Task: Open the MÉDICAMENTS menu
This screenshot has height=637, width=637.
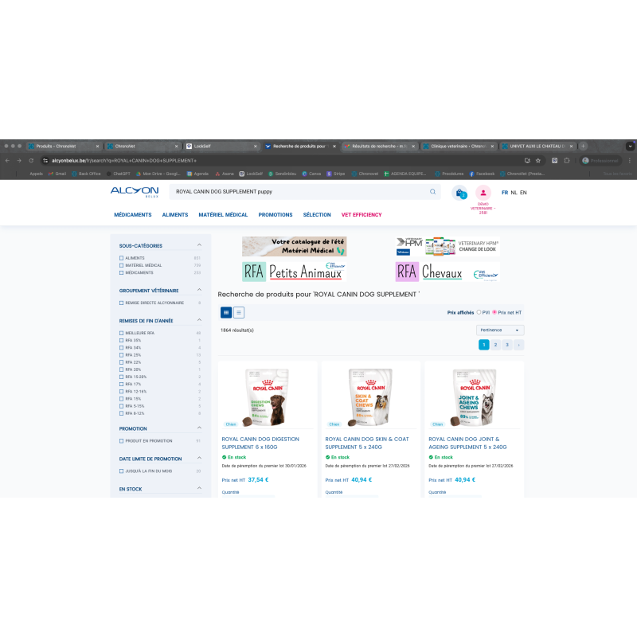Action: pos(133,214)
